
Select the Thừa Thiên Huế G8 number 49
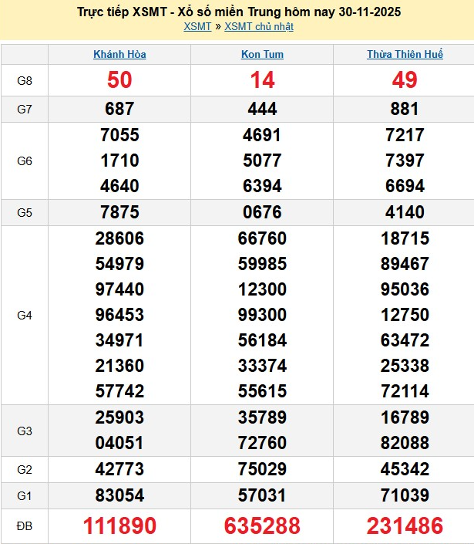[405, 79]
